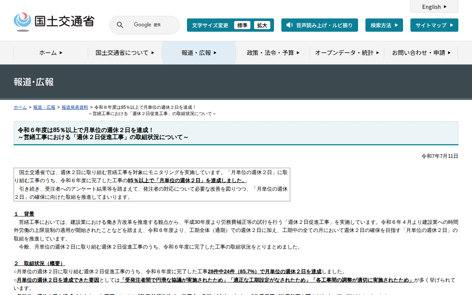Click the heading １ 背景

(24, 214)
